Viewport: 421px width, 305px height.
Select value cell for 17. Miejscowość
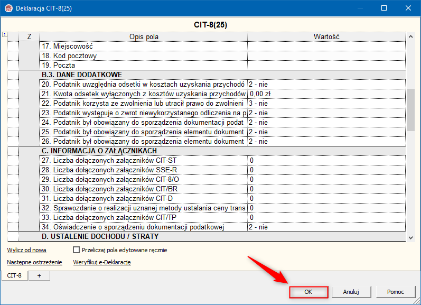click(326, 46)
